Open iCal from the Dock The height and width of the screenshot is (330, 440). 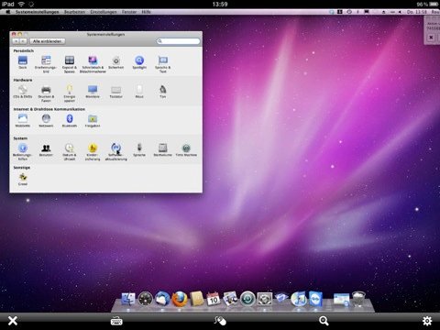tap(214, 299)
